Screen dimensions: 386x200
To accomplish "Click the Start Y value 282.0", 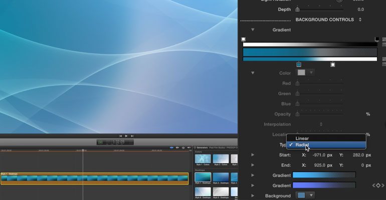I will (x=358, y=155).
